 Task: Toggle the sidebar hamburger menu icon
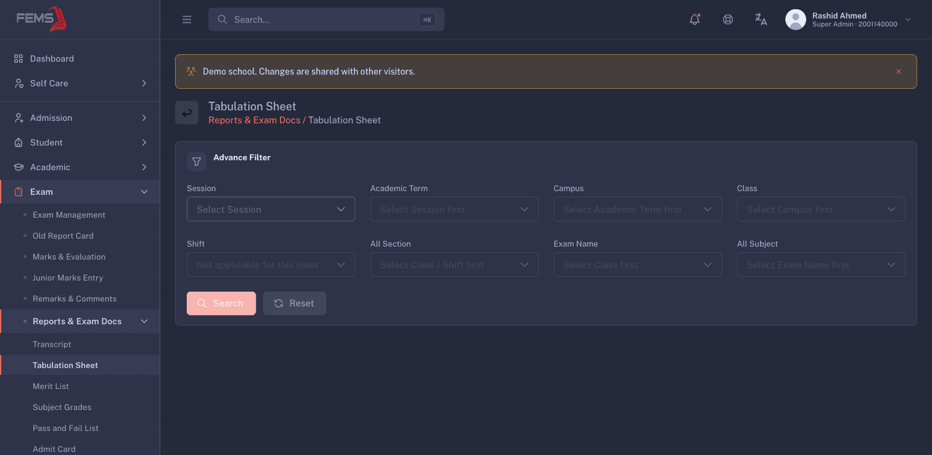pos(187,20)
